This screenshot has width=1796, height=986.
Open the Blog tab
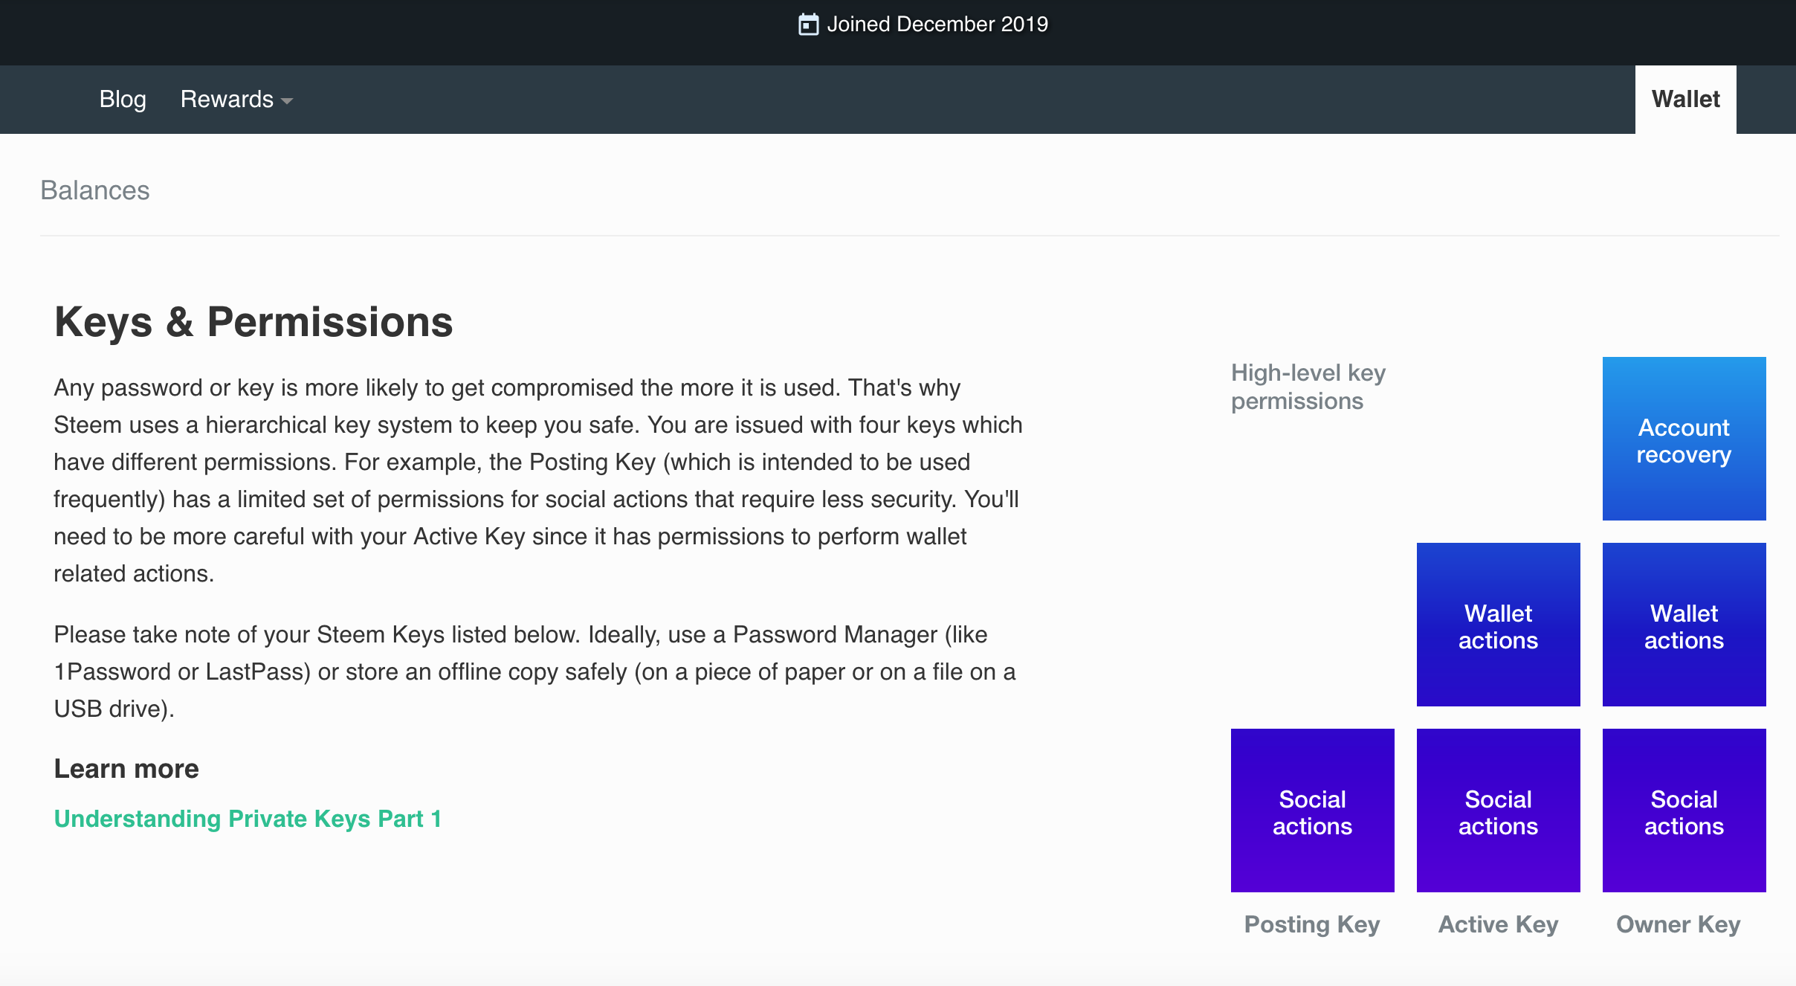[123, 99]
